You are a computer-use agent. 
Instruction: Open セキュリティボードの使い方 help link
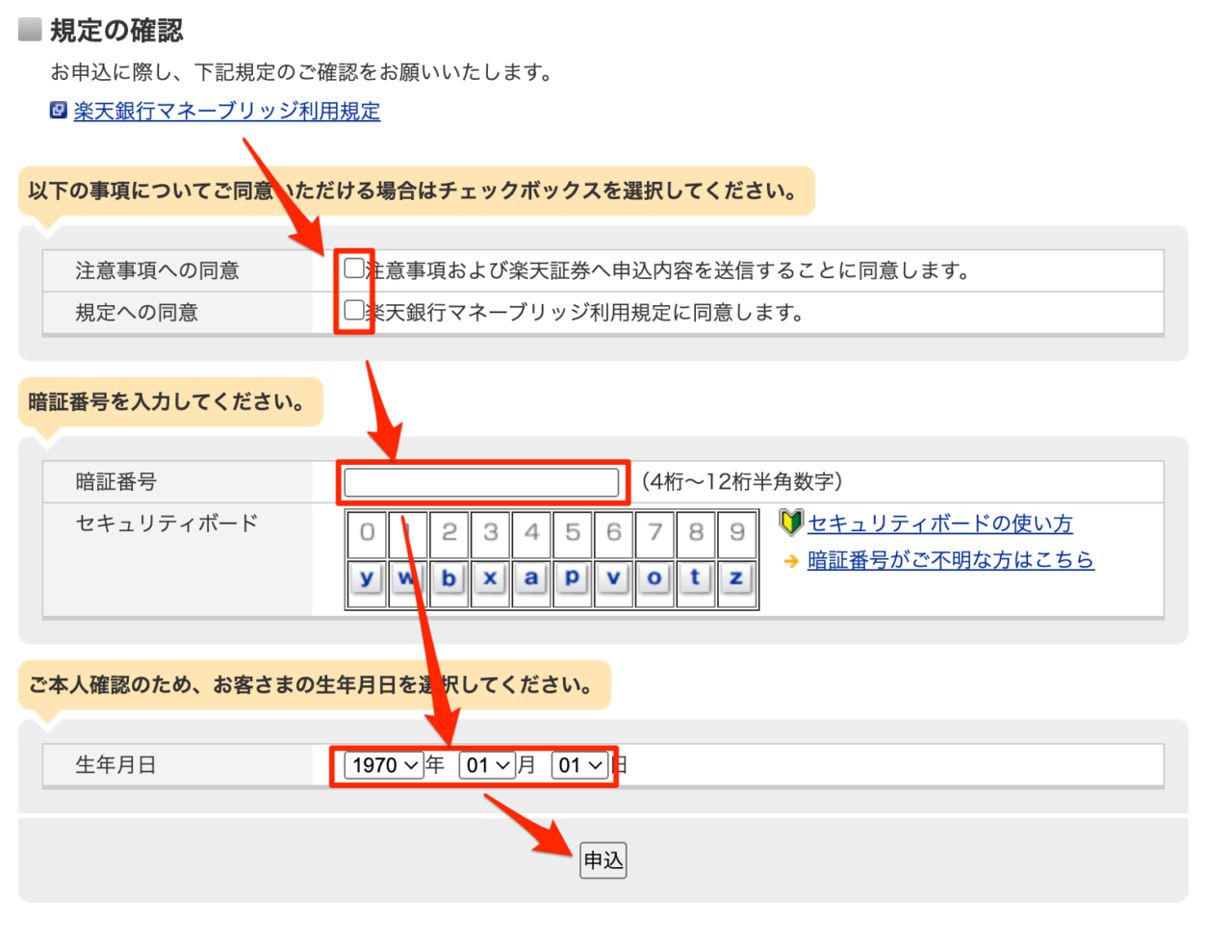click(939, 524)
